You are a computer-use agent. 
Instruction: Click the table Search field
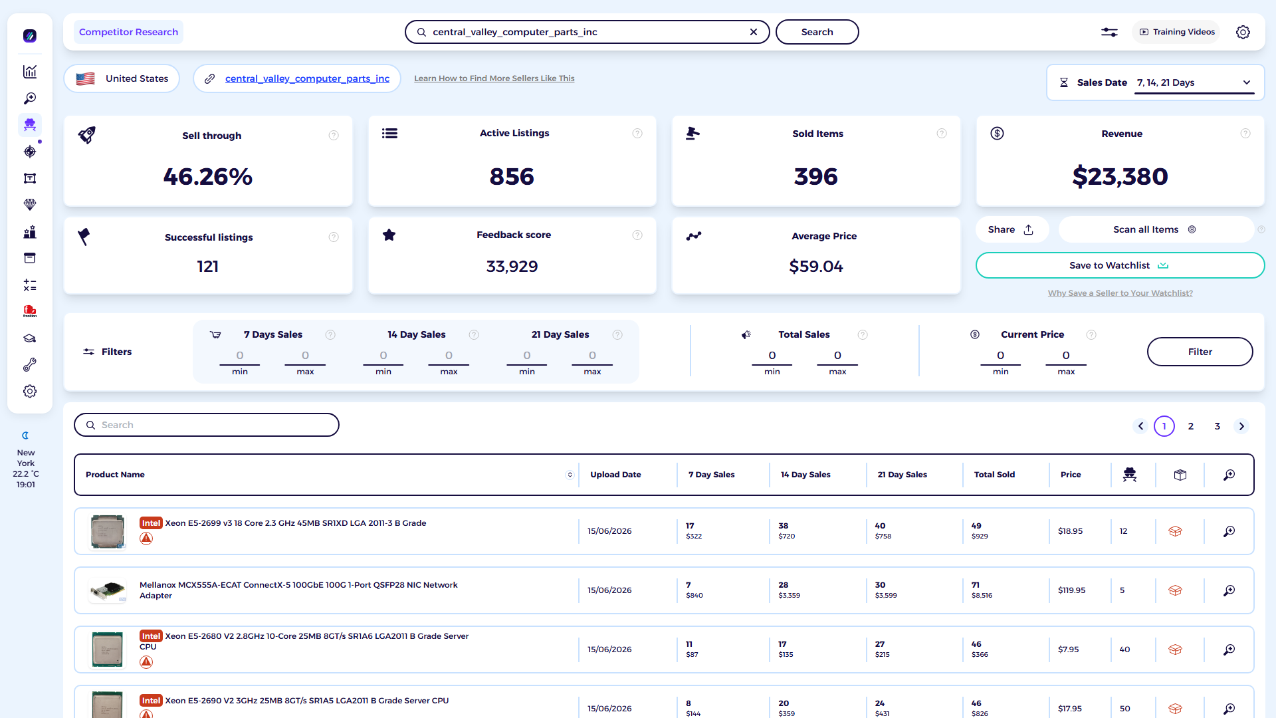click(207, 425)
